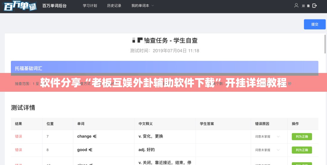Click definition v. 变化，更换
This screenshot has height=165, width=327.
click(x=151, y=137)
